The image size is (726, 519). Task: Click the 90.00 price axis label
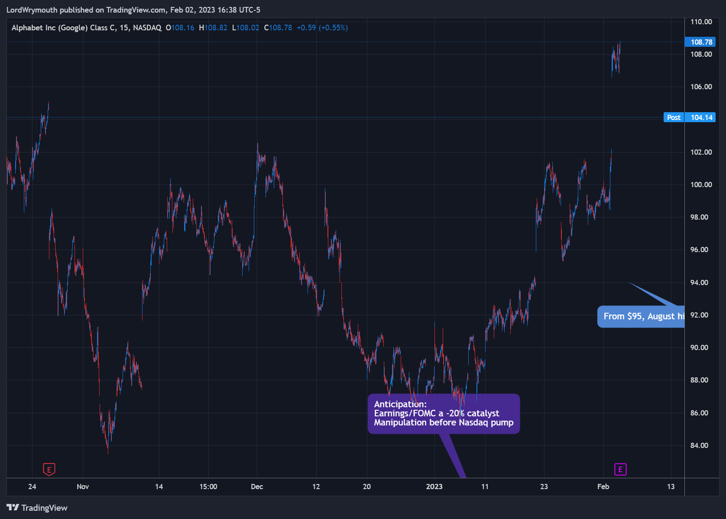click(699, 347)
